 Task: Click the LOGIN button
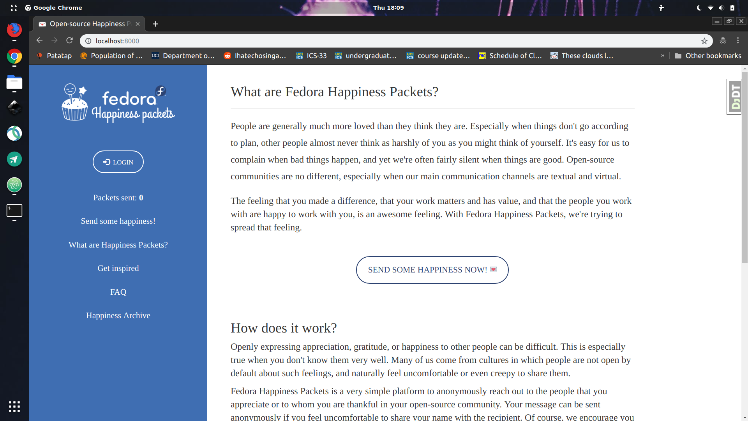coord(118,162)
